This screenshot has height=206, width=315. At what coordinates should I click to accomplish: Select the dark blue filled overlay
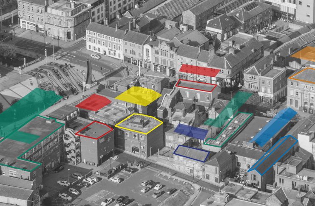tap(191, 132)
